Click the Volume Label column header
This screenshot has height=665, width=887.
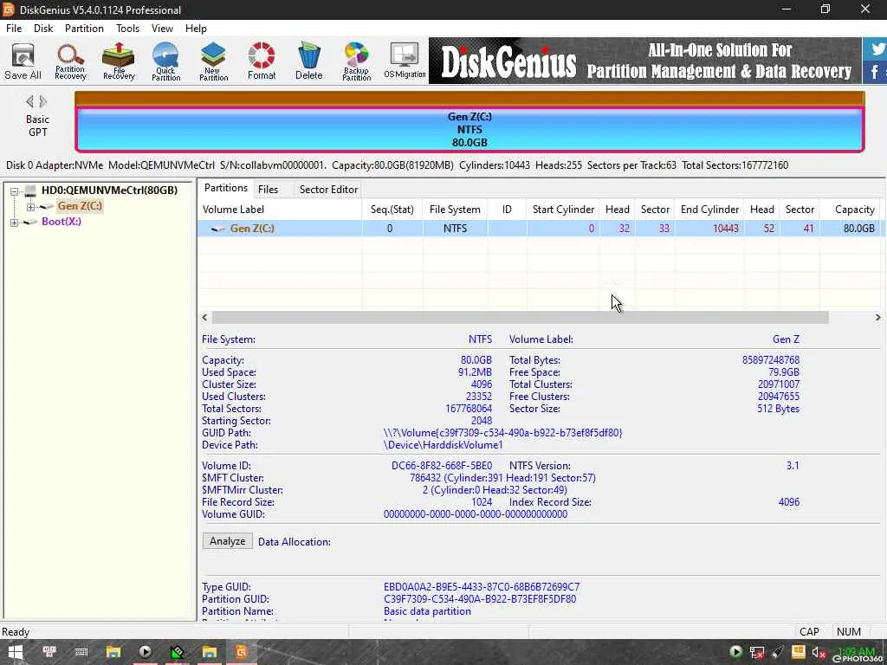[280, 210]
